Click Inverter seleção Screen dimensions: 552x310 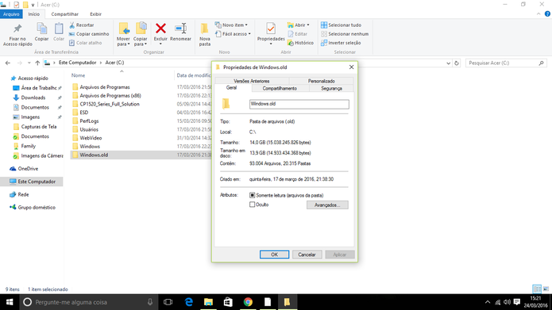tap(341, 43)
